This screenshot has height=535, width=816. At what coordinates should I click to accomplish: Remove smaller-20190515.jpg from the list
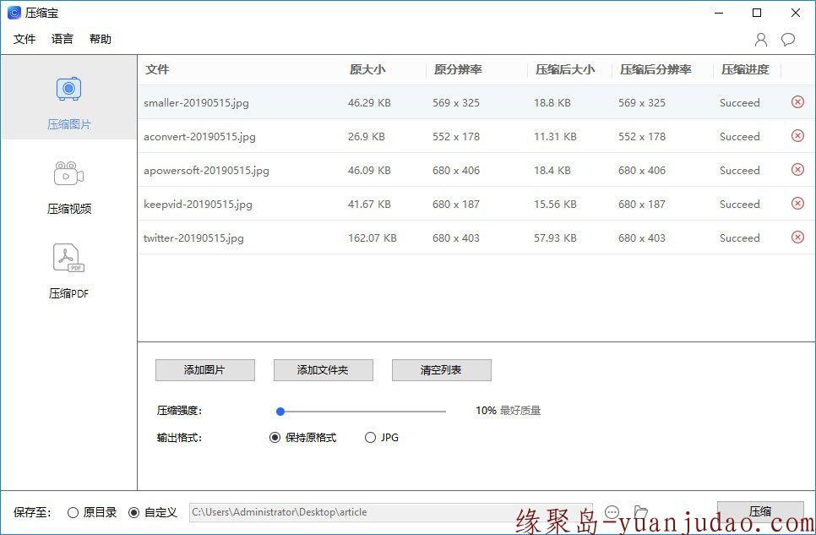(797, 102)
